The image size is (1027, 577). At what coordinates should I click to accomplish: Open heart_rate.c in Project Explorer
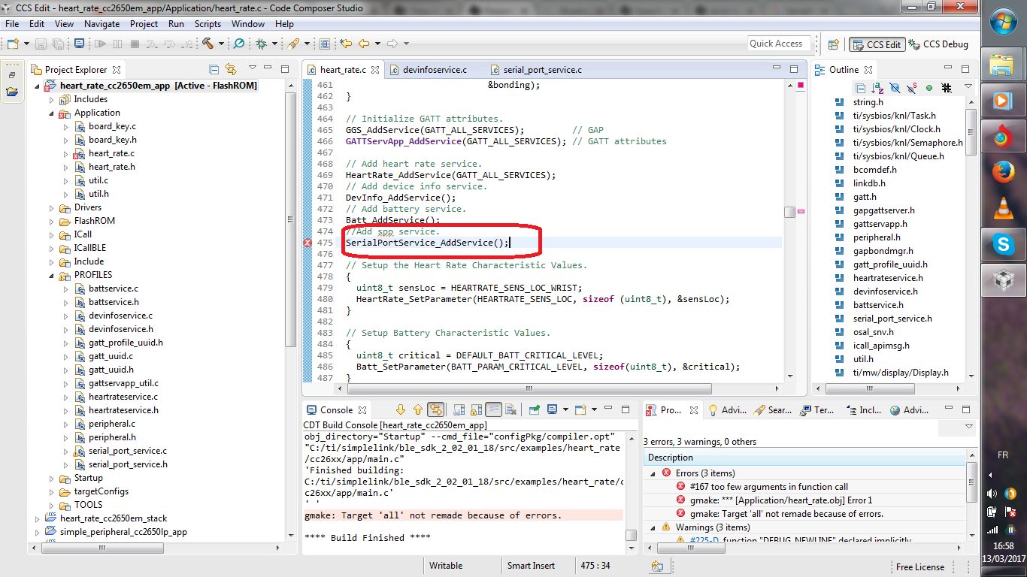111,153
